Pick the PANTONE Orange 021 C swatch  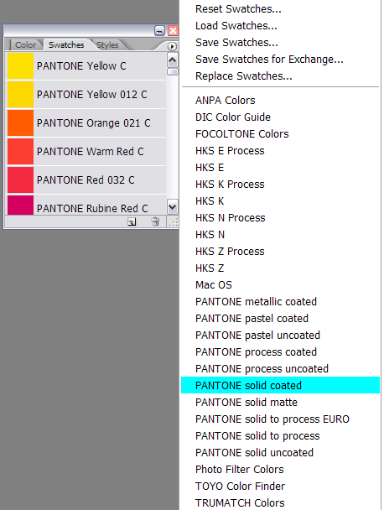tap(86, 123)
